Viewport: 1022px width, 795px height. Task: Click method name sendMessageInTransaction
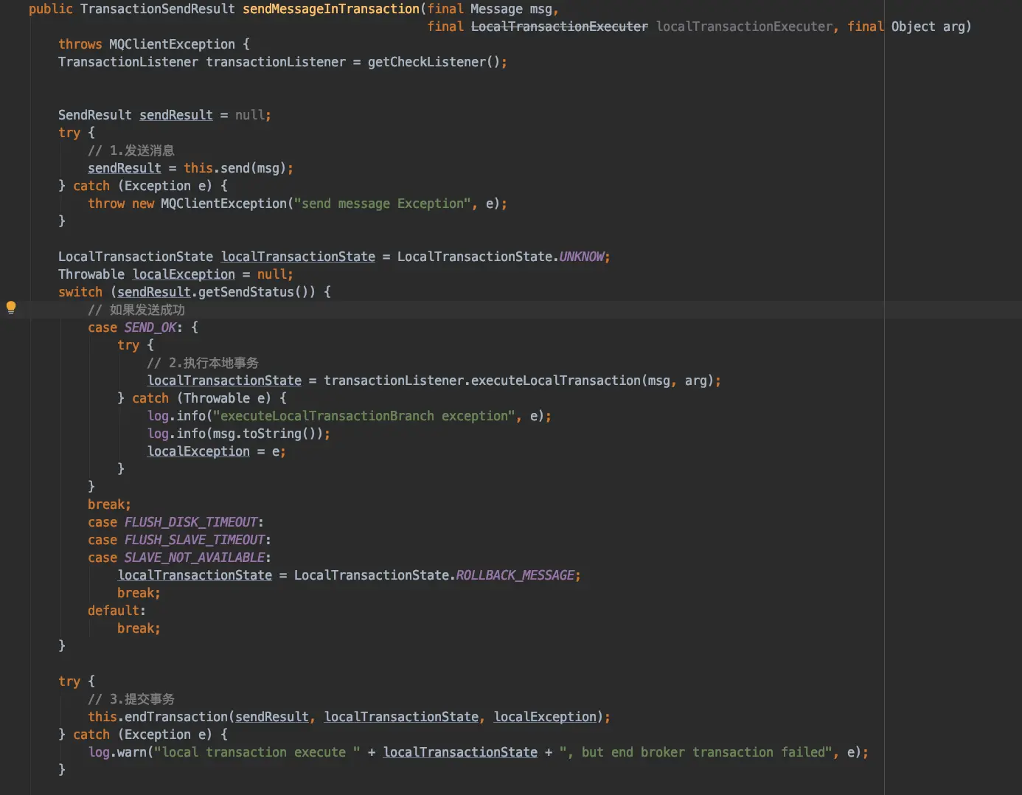331,9
